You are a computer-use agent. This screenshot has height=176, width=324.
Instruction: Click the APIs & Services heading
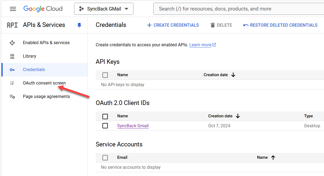pyautogui.click(x=44, y=25)
